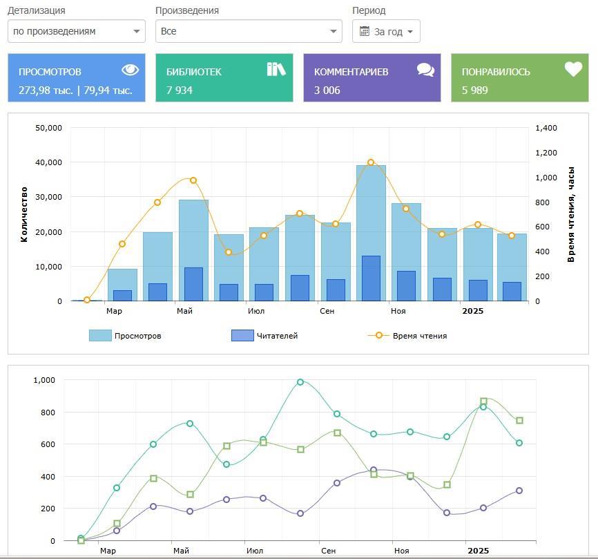
Task: Click the eye icon on Просмотров card
Action: (131, 70)
